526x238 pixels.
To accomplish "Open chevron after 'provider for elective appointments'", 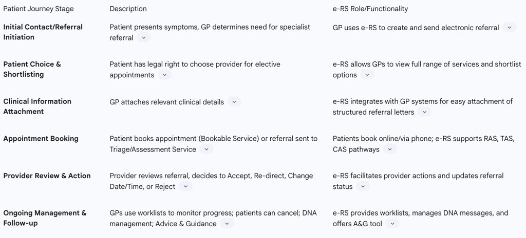I will click(164, 75).
